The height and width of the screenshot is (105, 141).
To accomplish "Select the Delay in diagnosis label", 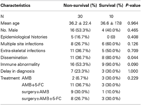I will click(18, 71).
